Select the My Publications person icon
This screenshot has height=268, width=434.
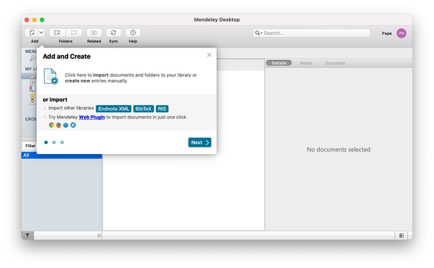pos(32,101)
